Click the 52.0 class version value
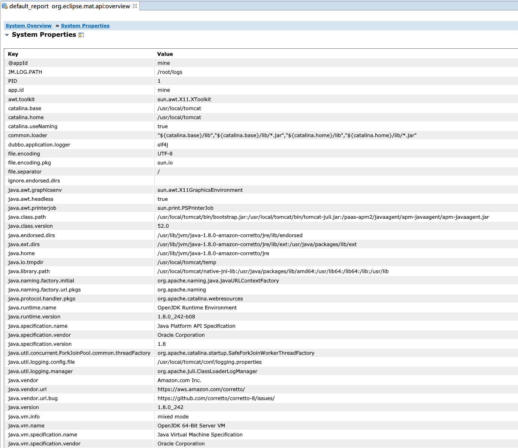This screenshot has height=448, width=518. point(163,226)
